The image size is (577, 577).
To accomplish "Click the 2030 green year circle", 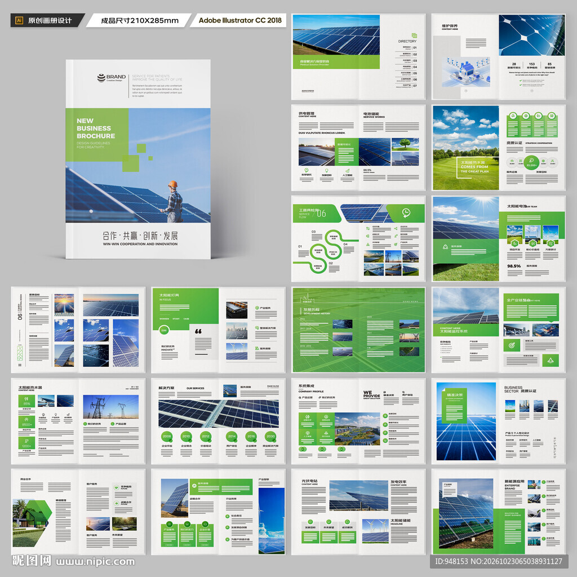I will [270, 437].
